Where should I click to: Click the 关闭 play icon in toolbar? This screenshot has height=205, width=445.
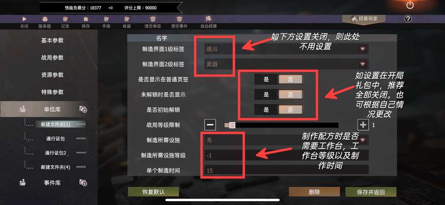(x=24, y=19)
